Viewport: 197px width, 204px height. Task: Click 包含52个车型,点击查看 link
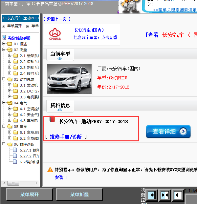(x=95, y=37)
